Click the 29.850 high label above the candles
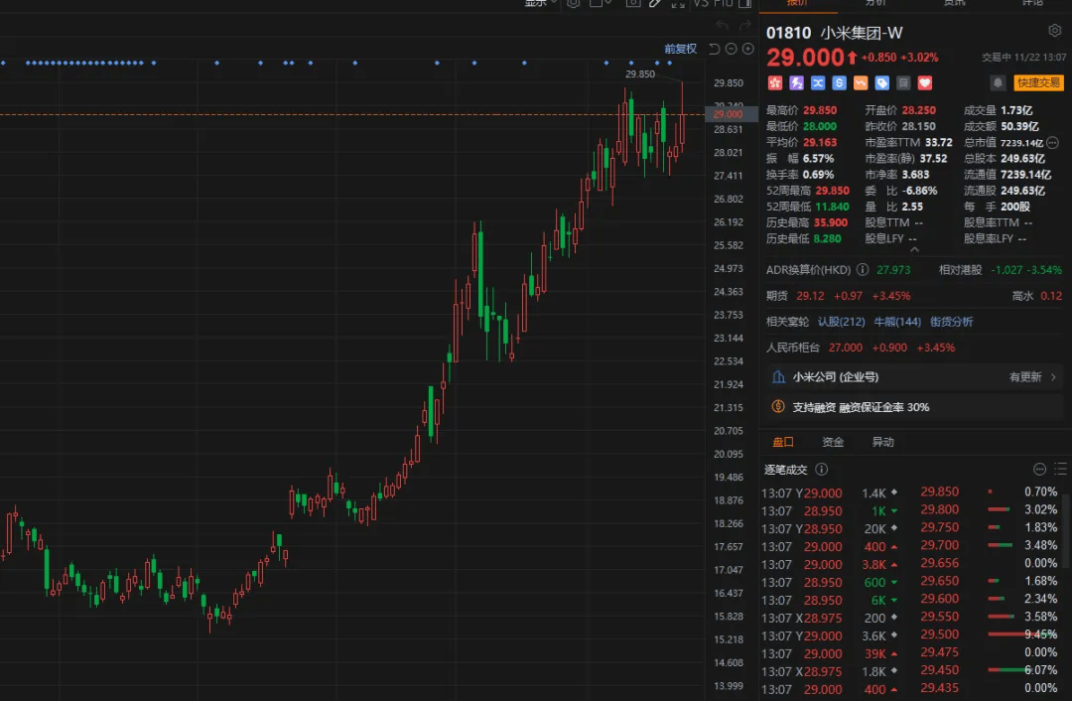This screenshot has width=1072, height=701. pyautogui.click(x=640, y=73)
